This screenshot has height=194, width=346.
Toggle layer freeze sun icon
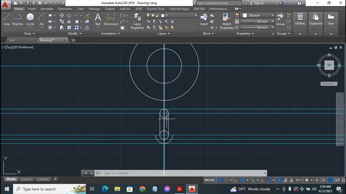point(152,16)
